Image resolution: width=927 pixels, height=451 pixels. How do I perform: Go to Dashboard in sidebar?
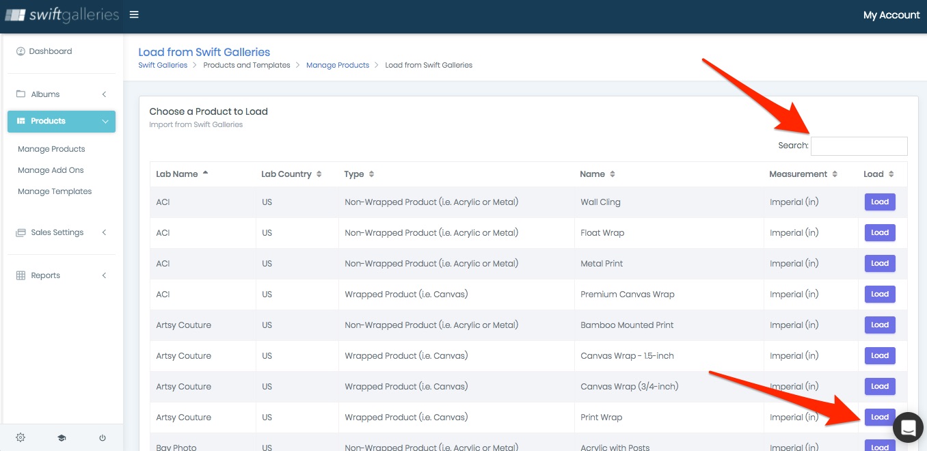(x=51, y=51)
